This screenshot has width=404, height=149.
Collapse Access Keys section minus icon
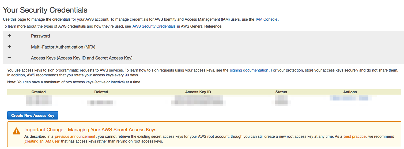[9, 58]
